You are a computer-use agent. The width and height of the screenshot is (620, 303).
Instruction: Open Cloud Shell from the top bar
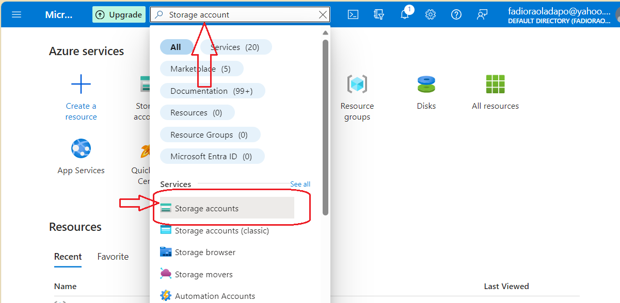point(353,14)
